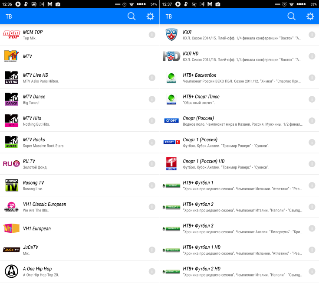Image resolution: width=319 pixels, height=283 pixels.
Task: Tap the ТВ title in left header
Action: (x=9, y=16)
